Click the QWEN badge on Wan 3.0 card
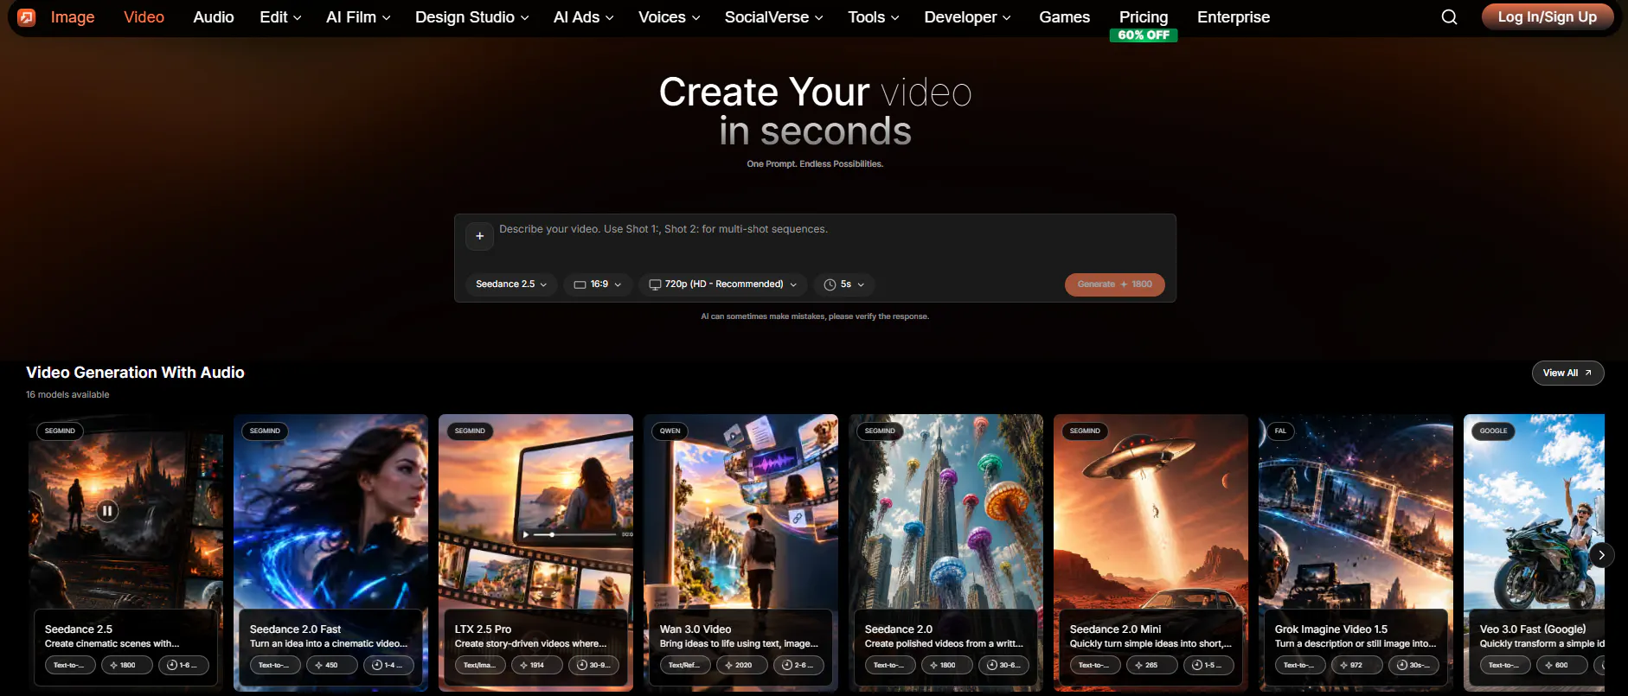 [x=670, y=431]
